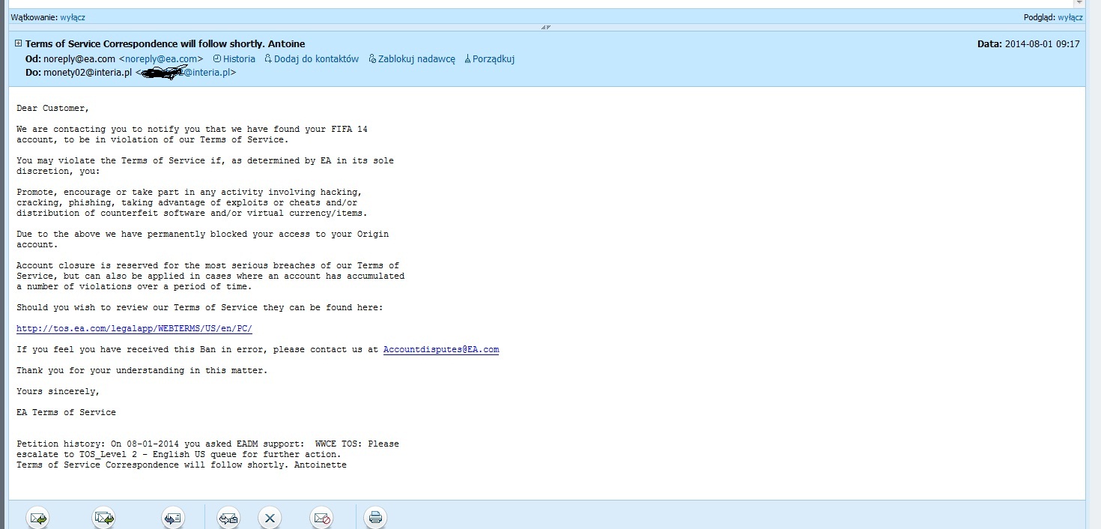This screenshot has width=1101, height=529.
Task: Click the Forward message icon
Action: click(173, 518)
